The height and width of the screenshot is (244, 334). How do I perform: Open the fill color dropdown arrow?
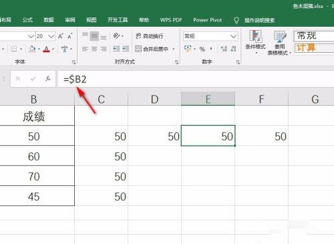coord(39,49)
